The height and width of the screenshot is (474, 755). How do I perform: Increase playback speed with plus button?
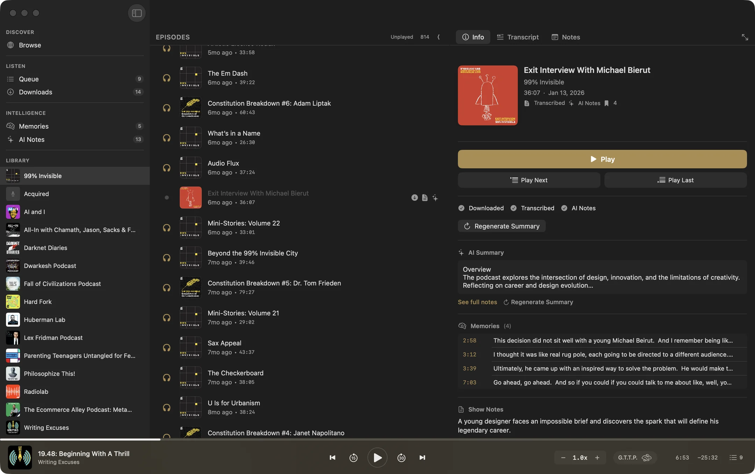point(597,458)
